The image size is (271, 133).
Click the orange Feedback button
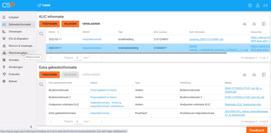tap(256, 130)
